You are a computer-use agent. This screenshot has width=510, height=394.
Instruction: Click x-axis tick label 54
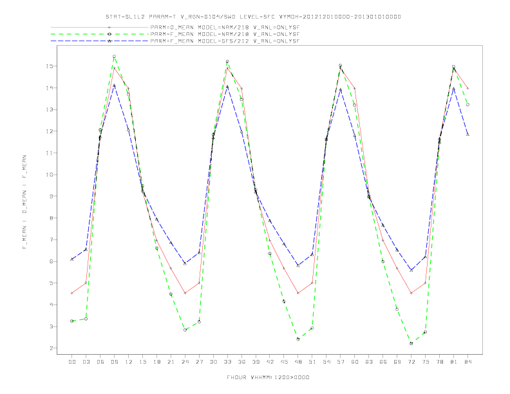(326, 362)
